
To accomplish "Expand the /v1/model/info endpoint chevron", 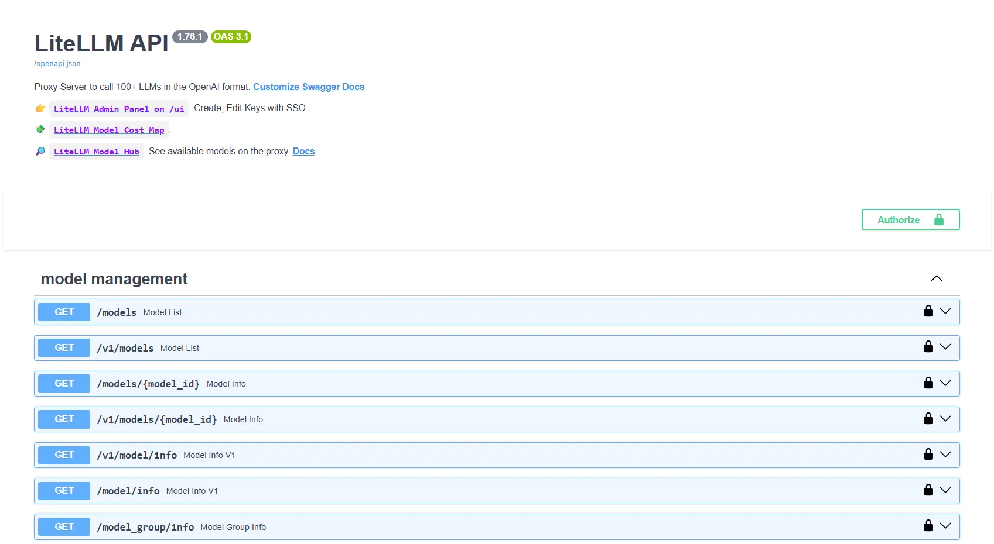I will tap(945, 455).
